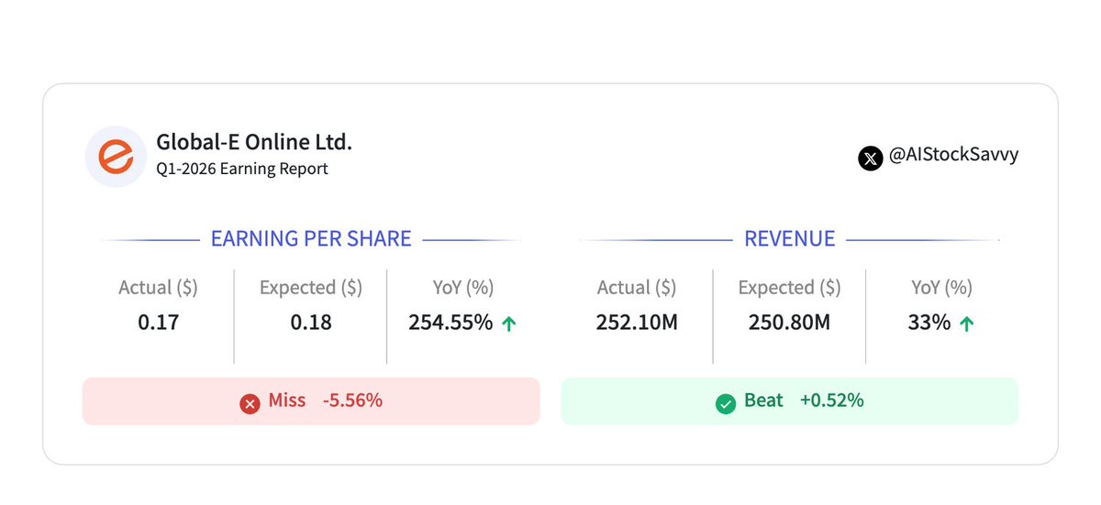
Task: Click the X social media logo
Action: tap(870, 158)
